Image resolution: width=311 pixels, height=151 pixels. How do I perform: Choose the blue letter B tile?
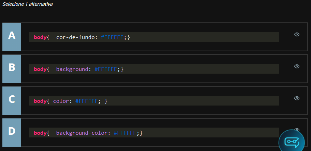click(x=12, y=69)
